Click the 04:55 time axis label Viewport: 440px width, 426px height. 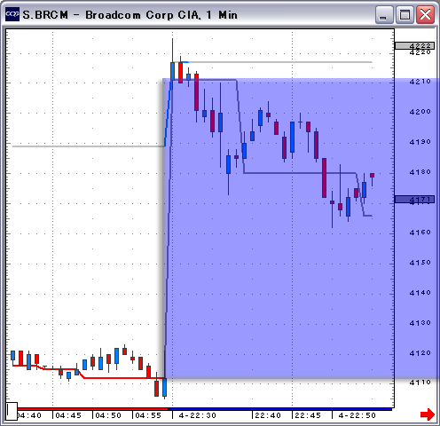[148, 415]
